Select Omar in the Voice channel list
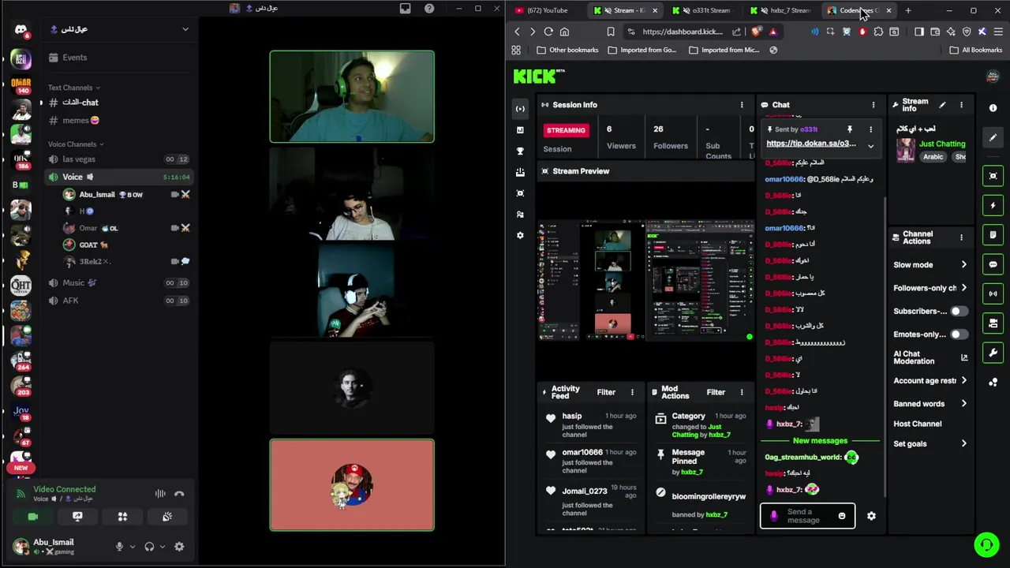 126,228
